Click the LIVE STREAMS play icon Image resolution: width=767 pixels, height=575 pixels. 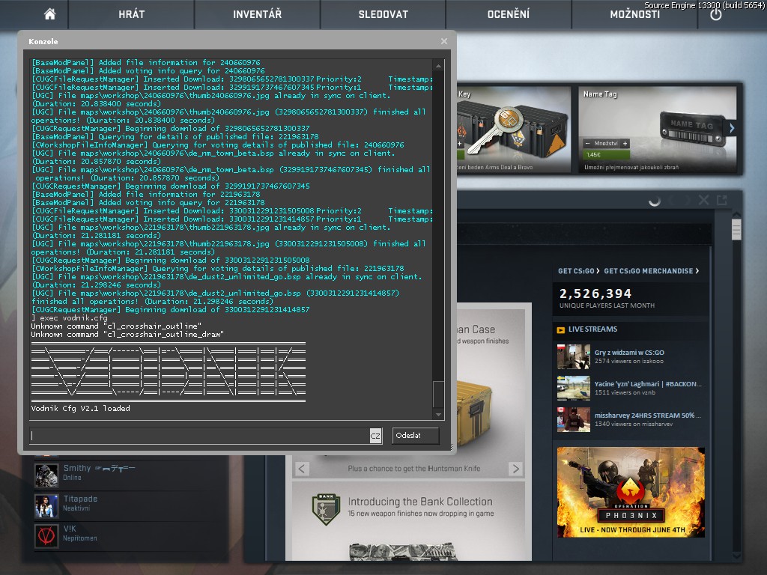click(560, 330)
